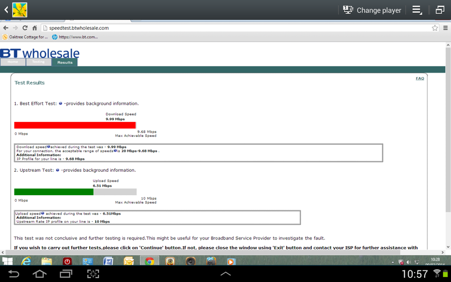Click the Chrome taskbar icon
This screenshot has height=282, width=451.
pyautogui.click(x=149, y=261)
